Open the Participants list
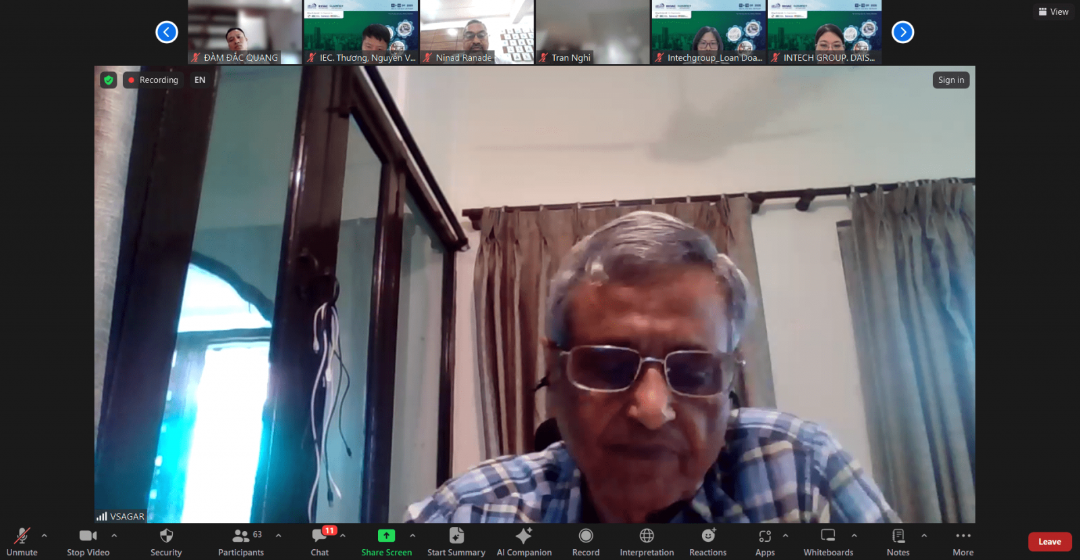This screenshot has width=1080, height=560. (240, 542)
